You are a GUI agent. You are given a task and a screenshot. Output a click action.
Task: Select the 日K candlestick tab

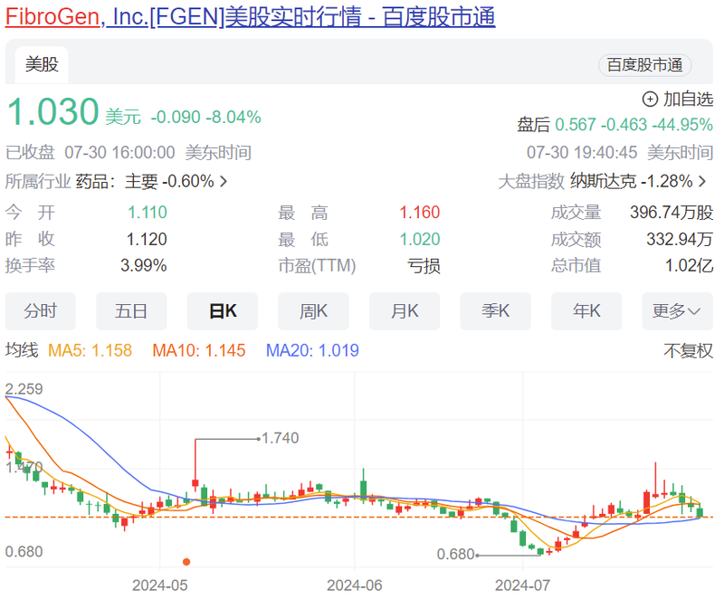222,310
